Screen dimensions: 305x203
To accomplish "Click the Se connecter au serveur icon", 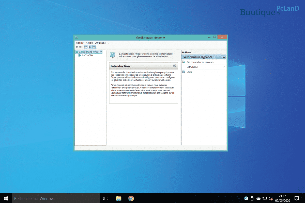I will point(184,62).
